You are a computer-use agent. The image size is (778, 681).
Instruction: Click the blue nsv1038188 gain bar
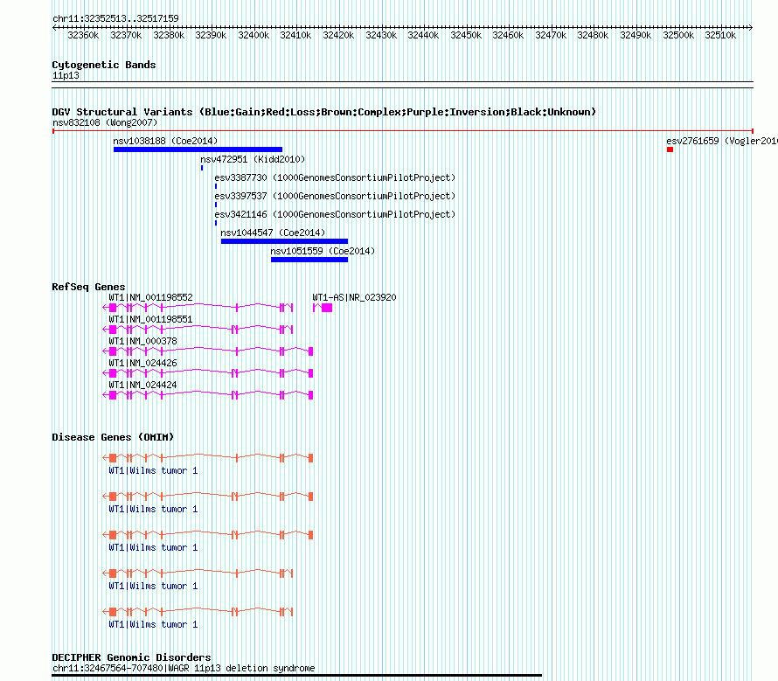click(198, 149)
